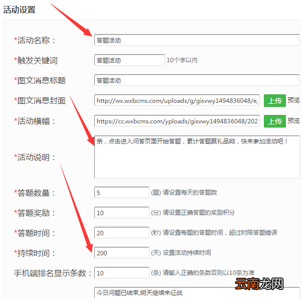Screen dimensions: 302x298
Task: Click the 图文消息封面 URL field
Action: 177,100
